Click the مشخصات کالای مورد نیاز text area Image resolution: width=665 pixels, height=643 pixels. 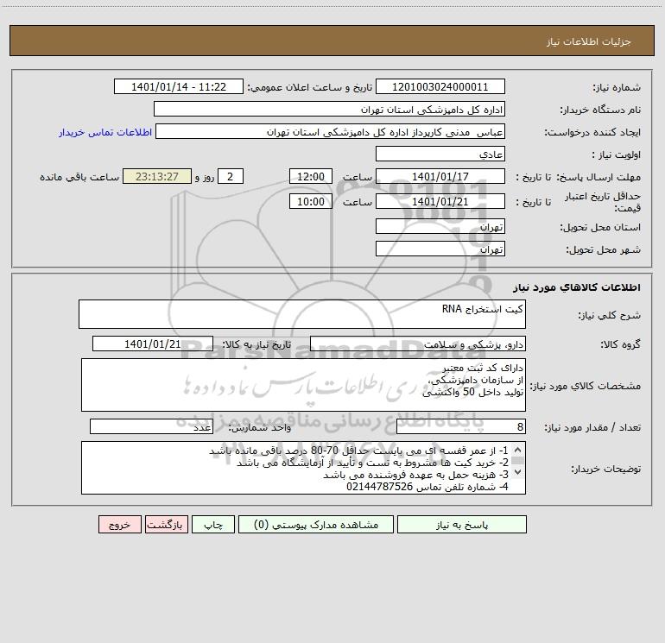click(303, 385)
